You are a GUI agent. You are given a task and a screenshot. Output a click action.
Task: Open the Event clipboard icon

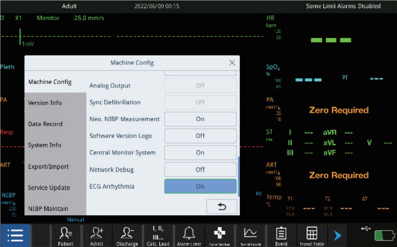click(x=281, y=235)
